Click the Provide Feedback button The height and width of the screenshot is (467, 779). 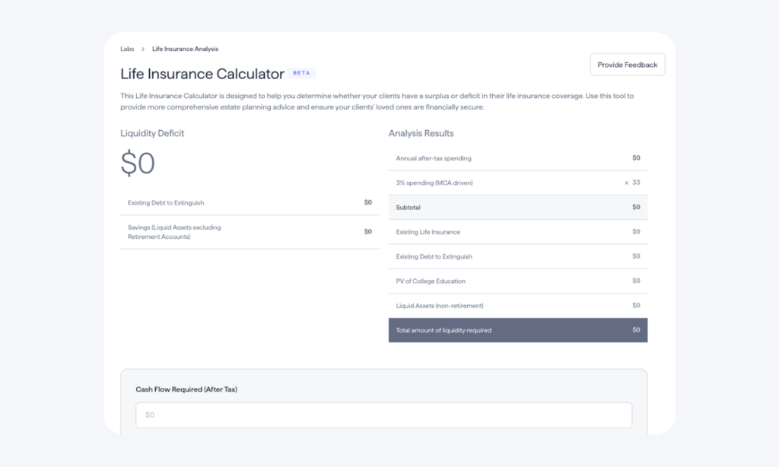(x=627, y=65)
